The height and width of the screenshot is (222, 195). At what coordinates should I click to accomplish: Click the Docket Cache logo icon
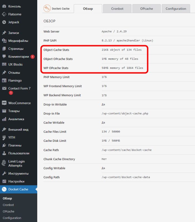pos(47,9)
